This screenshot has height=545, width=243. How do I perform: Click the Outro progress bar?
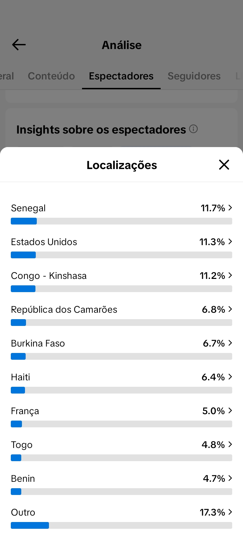[x=122, y=525]
